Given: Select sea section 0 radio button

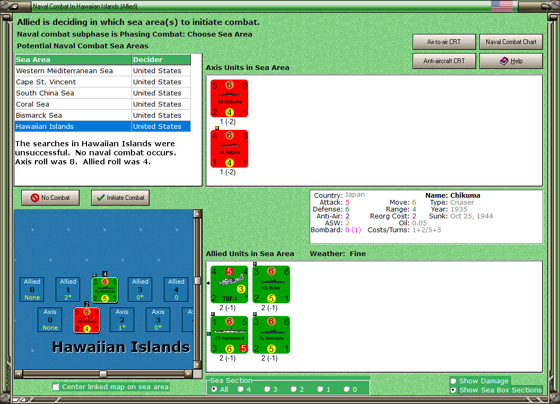Looking at the screenshot, I should coord(346,389).
